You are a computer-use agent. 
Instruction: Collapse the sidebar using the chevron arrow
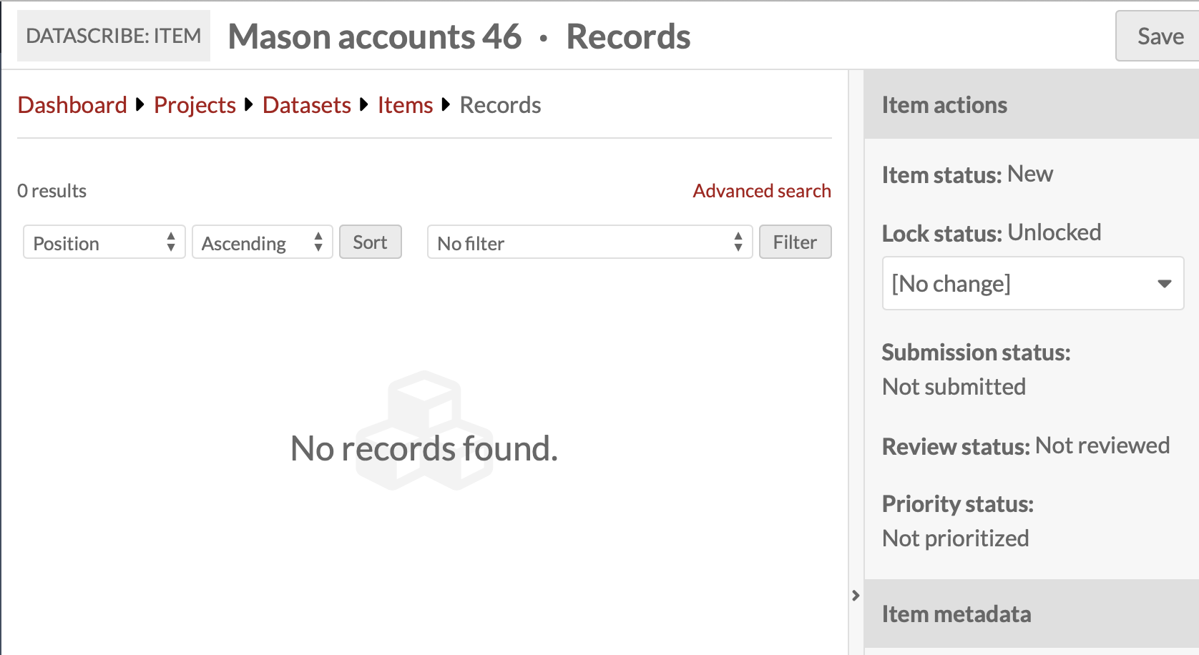click(856, 594)
